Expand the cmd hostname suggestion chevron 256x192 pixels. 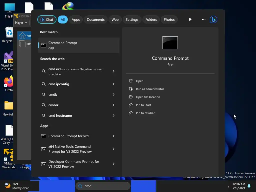point(114,115)
